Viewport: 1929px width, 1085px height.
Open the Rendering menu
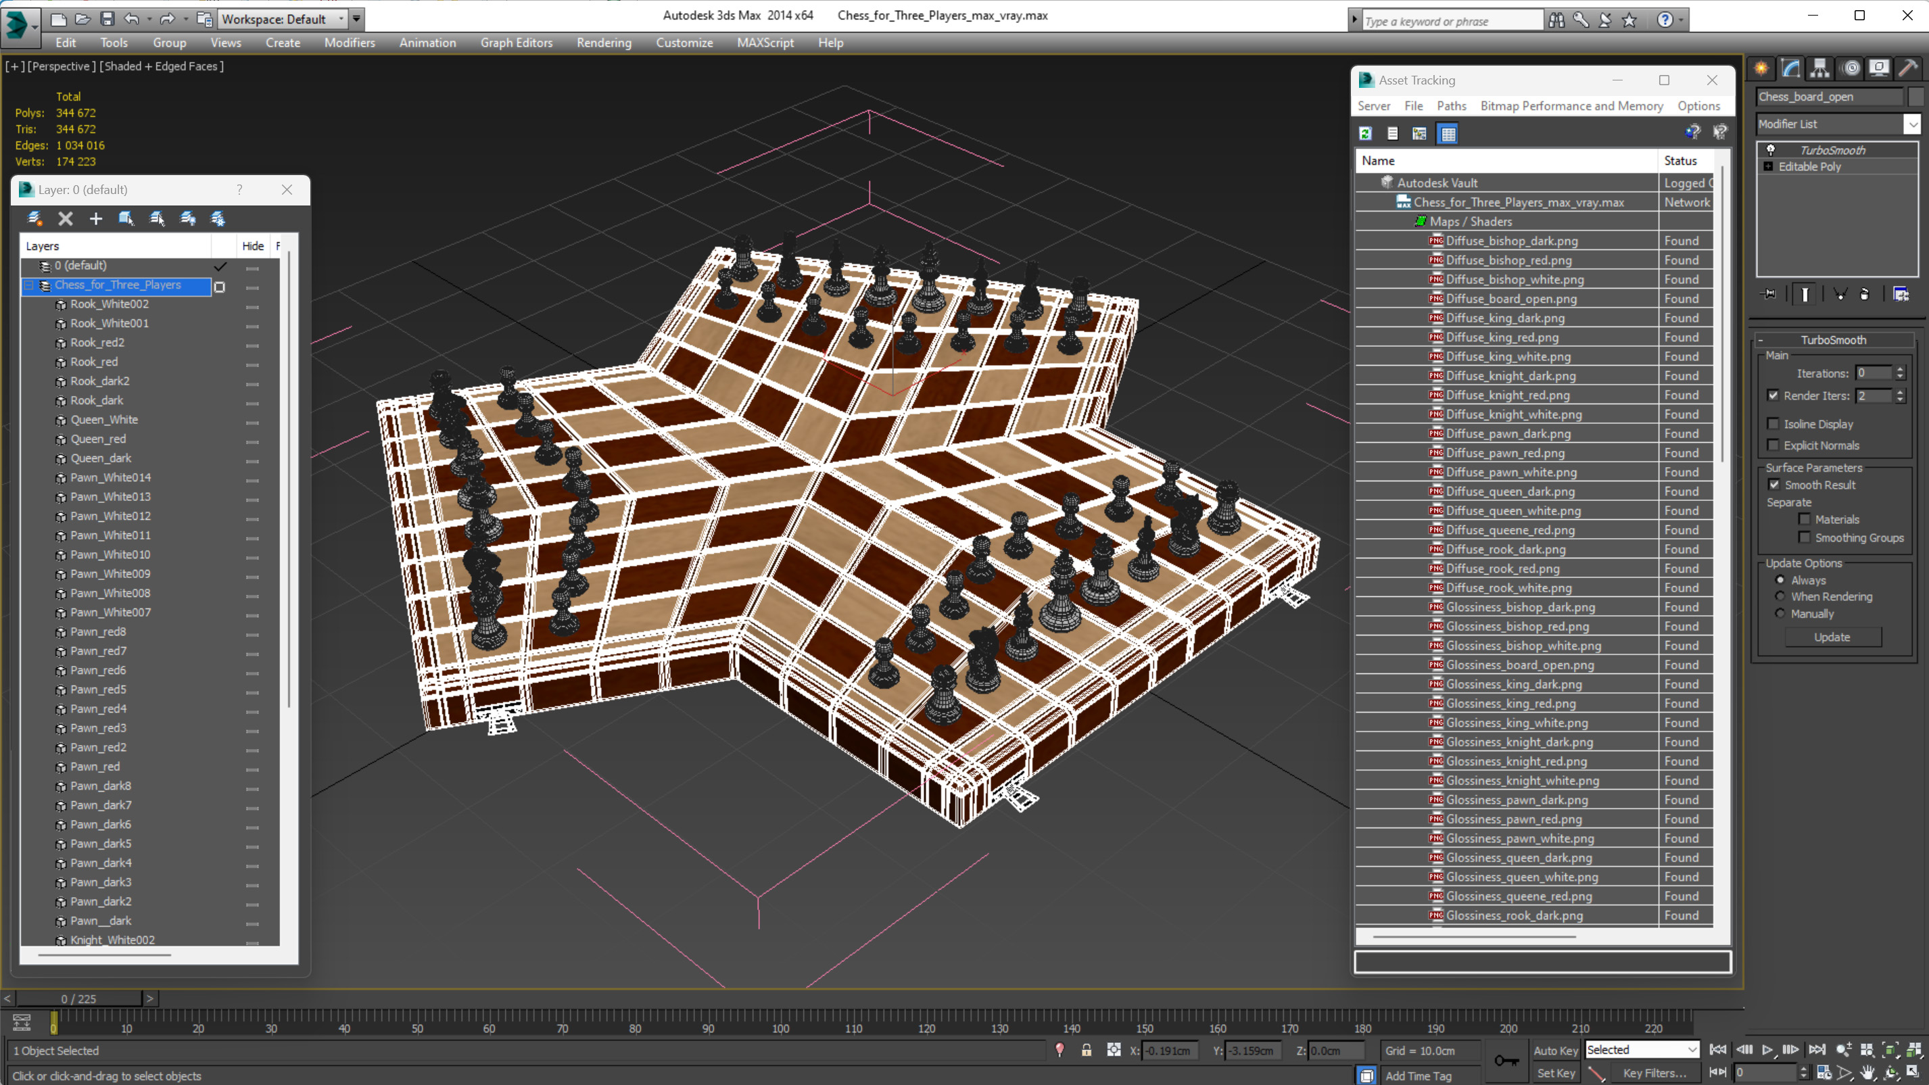tap(604, 43)
